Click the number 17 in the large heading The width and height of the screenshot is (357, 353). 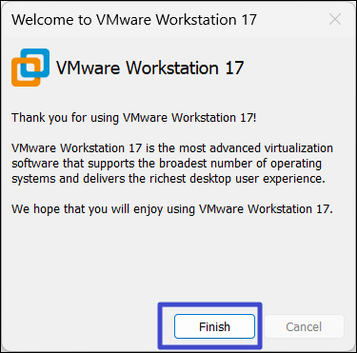(234, 68)
